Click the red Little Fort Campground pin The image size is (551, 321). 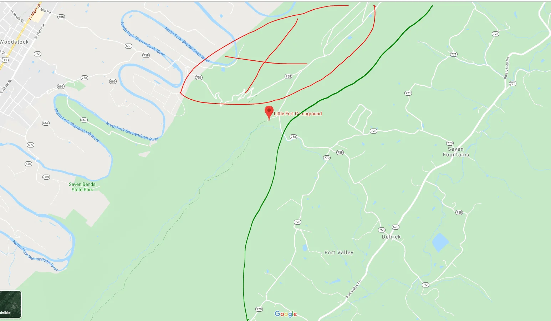pyautogui.click(x=269, y=112)
